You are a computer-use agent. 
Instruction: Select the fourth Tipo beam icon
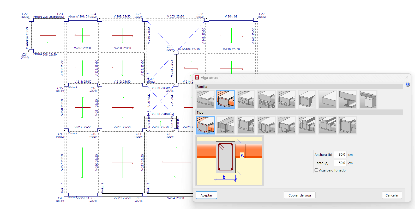pyautogui.click(x=266, y=125)
